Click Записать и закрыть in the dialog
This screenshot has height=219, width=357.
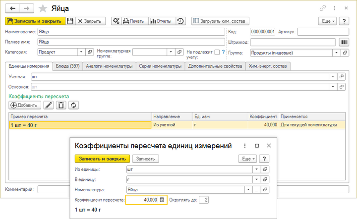pos(102,159)
